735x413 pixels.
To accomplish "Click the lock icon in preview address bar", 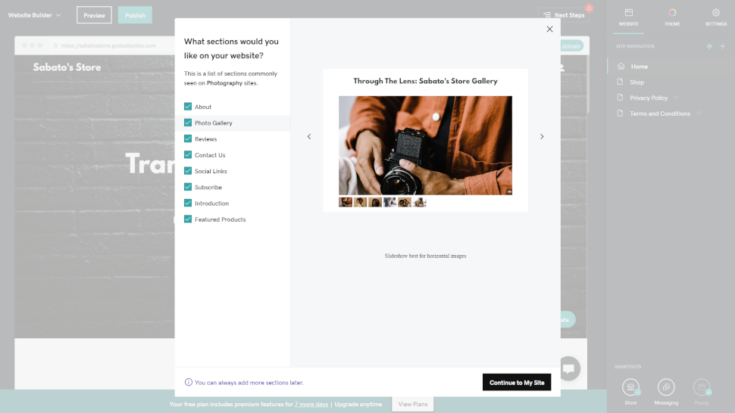I will click(55, 46).
